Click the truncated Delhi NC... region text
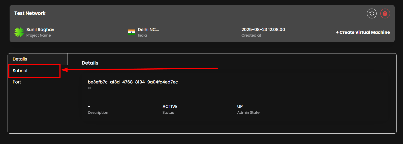The image size is (403, 144). [148, 30]
